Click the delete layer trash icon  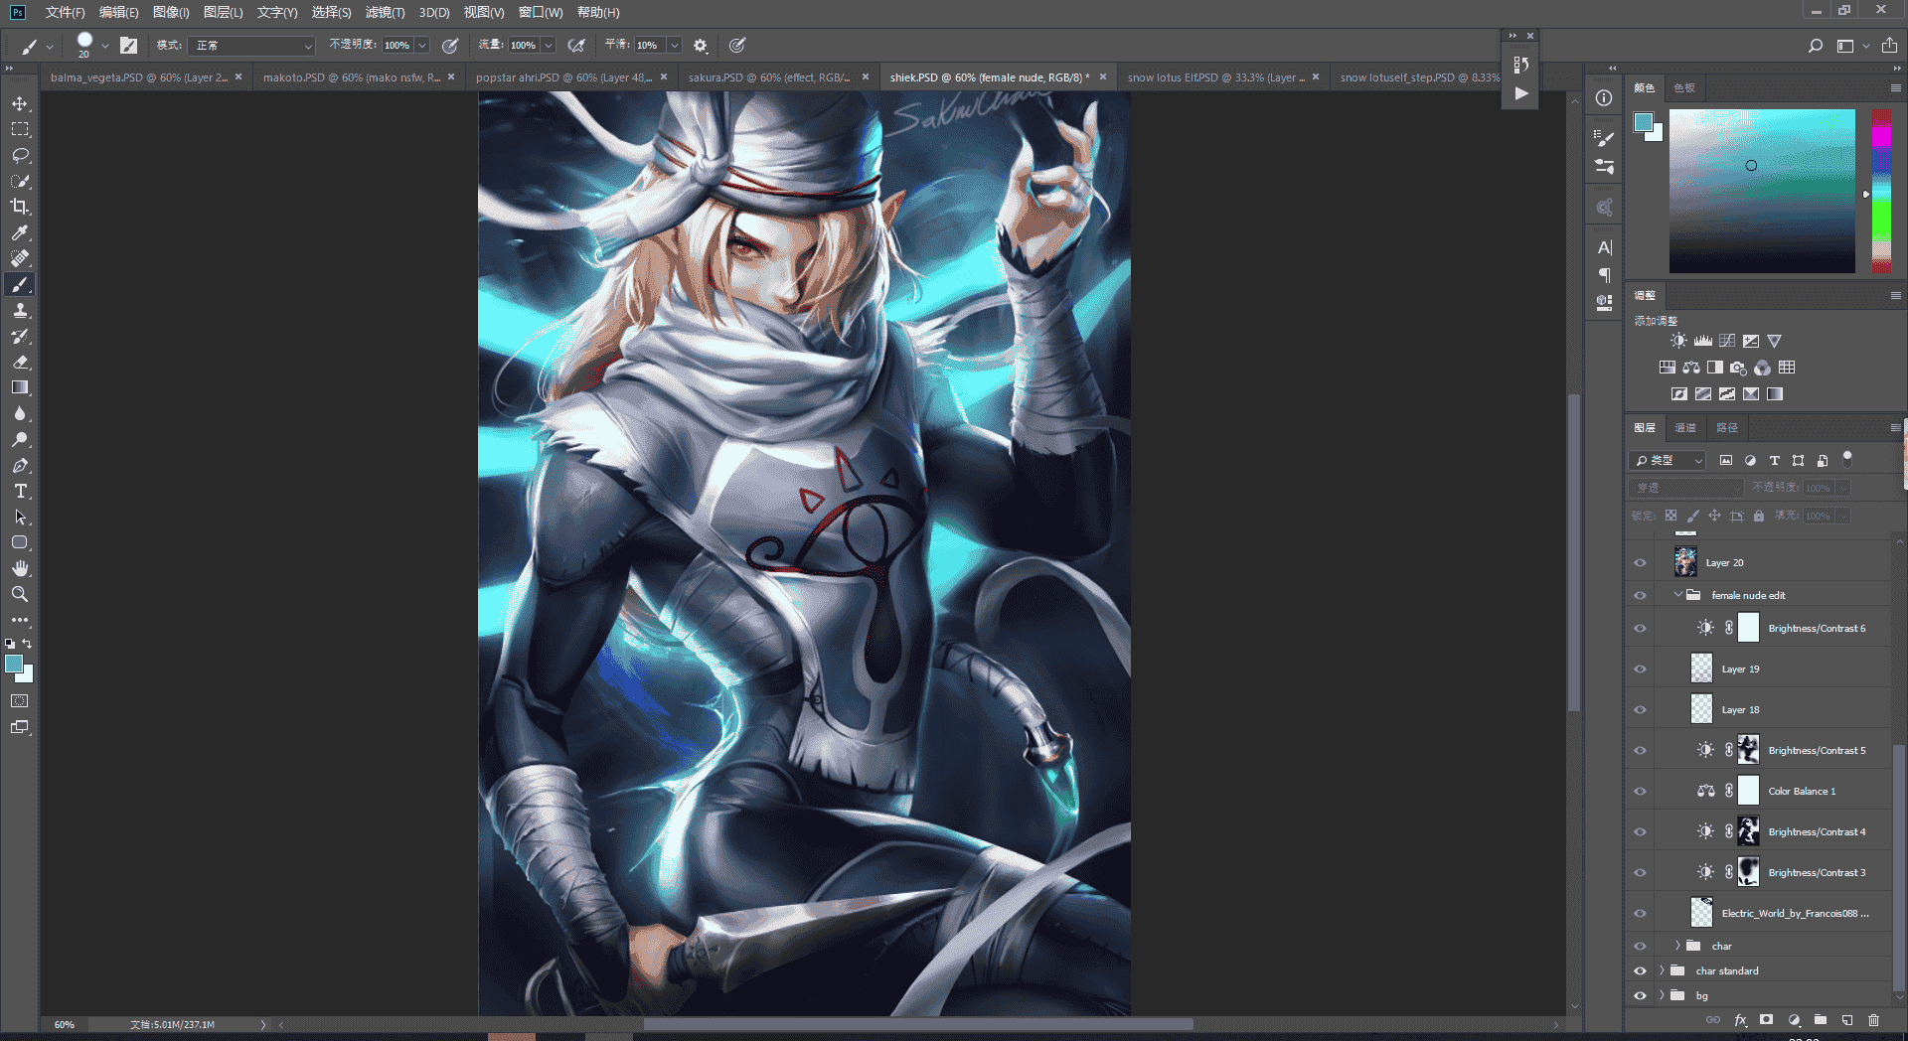click(1873, 1020)
